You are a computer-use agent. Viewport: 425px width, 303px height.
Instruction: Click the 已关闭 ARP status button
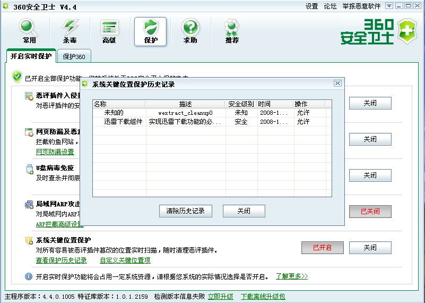[x=370, y=212]
